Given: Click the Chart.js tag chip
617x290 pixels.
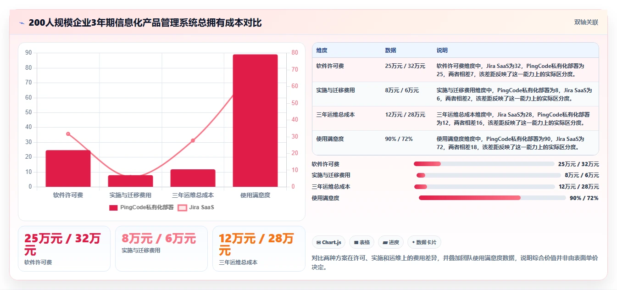Looking at the screenshot, I should point(328,242).
